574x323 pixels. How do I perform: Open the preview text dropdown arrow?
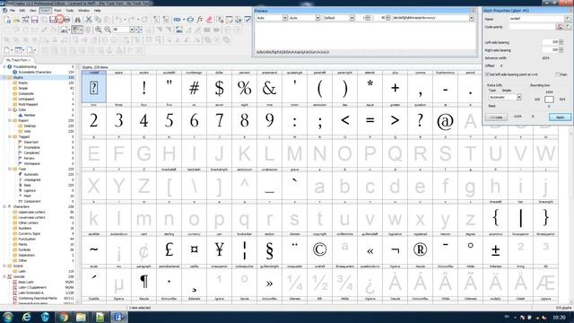(x=472, y=18)
